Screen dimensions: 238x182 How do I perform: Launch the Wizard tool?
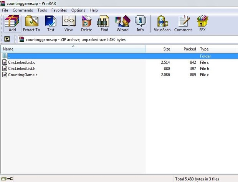(x=122, y=23)
